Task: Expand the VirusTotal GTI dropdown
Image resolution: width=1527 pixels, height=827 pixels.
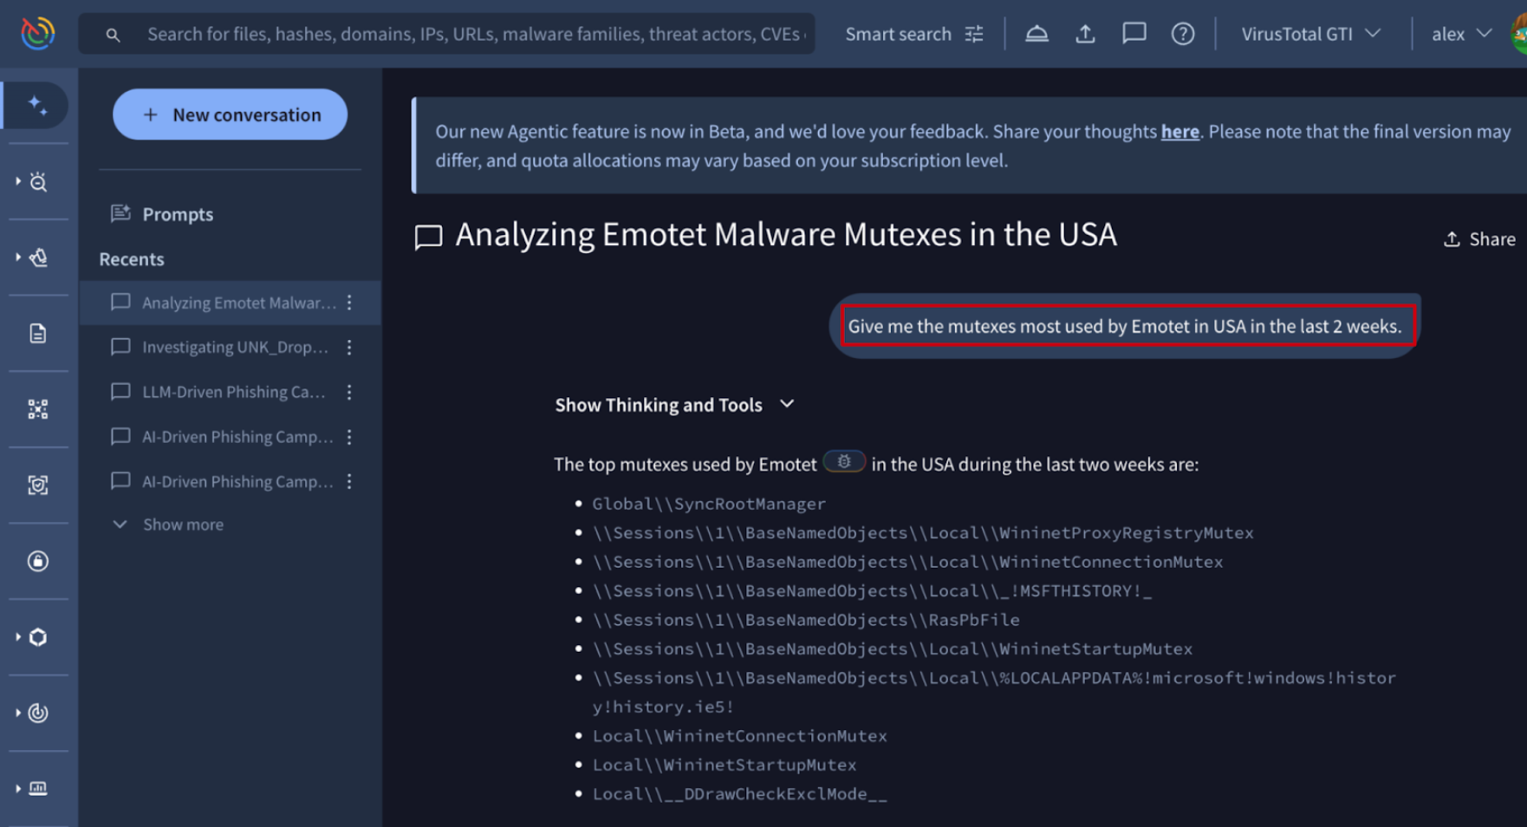Action: click(x=1310, y=34)
